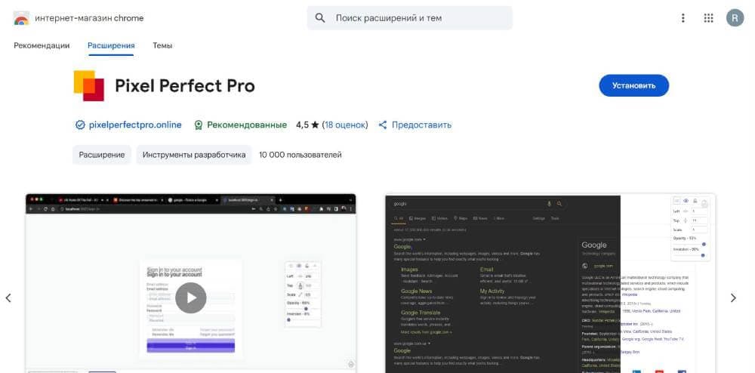
Task: Visit the pixelperfectpro.online developer link
Action: coord(135,125)
